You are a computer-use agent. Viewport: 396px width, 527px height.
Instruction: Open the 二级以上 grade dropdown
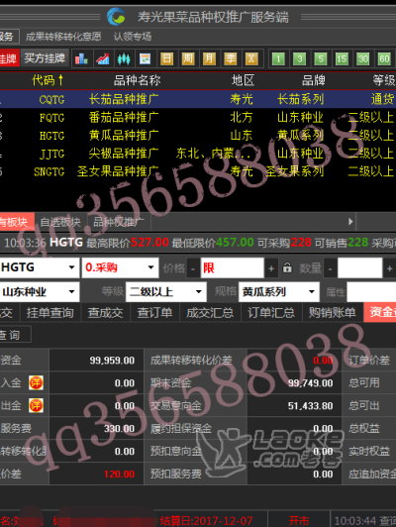coord(199,291)
